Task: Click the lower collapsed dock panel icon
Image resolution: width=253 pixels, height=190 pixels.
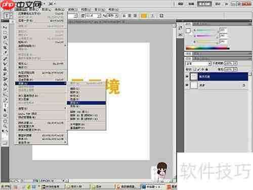Action: pos(180,34)
